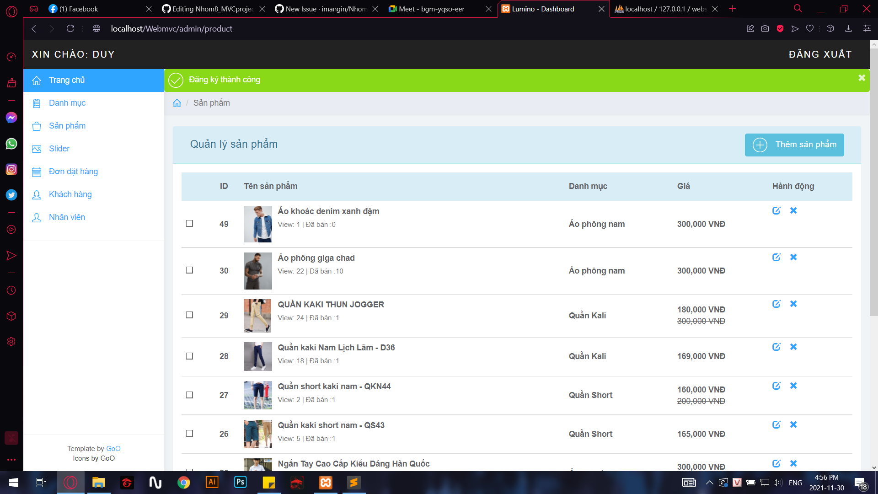Screen dimensions: 878x494
Task: Click edit icon for QUẦN KAKI THUN JOGGER
Action: (776, 304)
